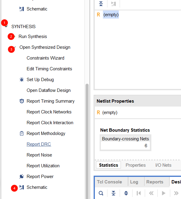The width and height of the screenshot is (181, 199).
Task: Collapse the SYNTHESIS section chevron
Action: [x=7, y=27]
